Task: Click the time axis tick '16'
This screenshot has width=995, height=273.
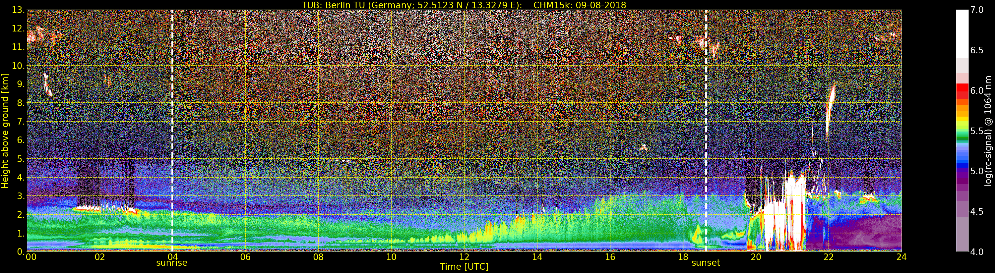Action: (x=610, y=257)
